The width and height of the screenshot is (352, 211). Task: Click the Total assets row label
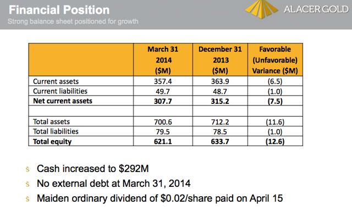(x=51, y=121)
